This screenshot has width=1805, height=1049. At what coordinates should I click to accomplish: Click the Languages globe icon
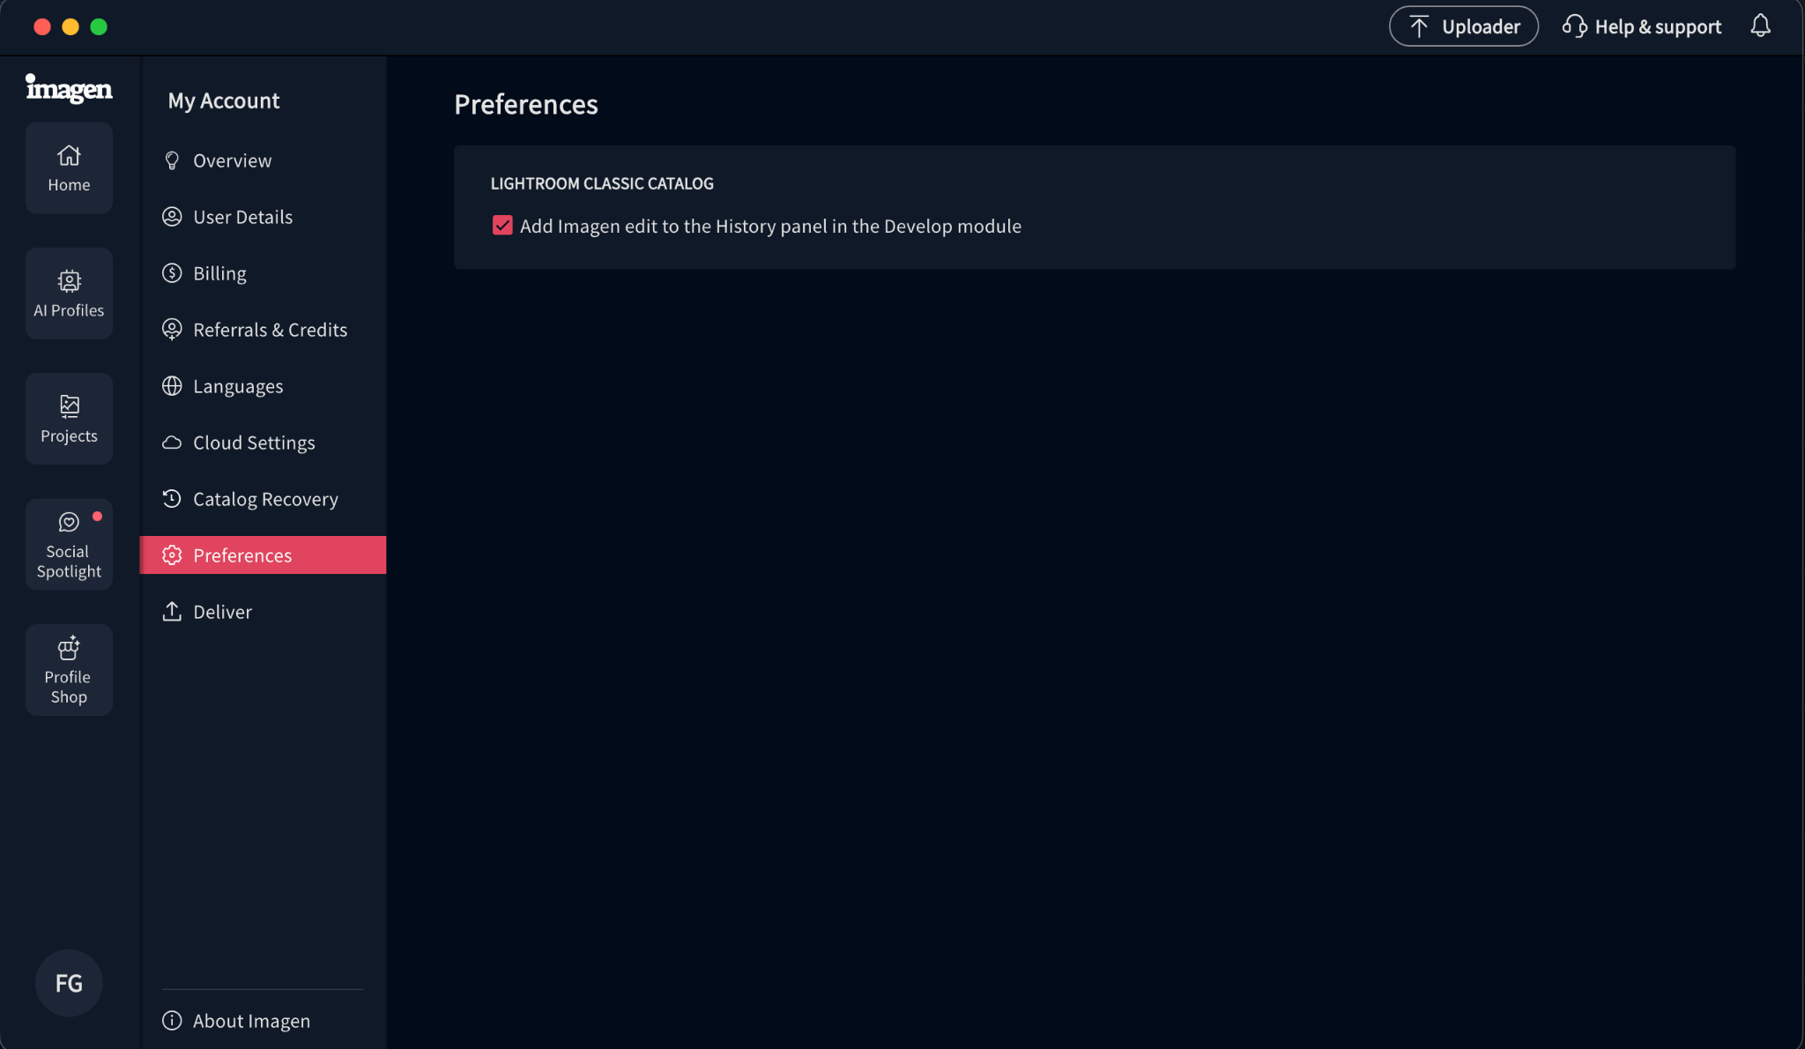[x=172, y=386]
